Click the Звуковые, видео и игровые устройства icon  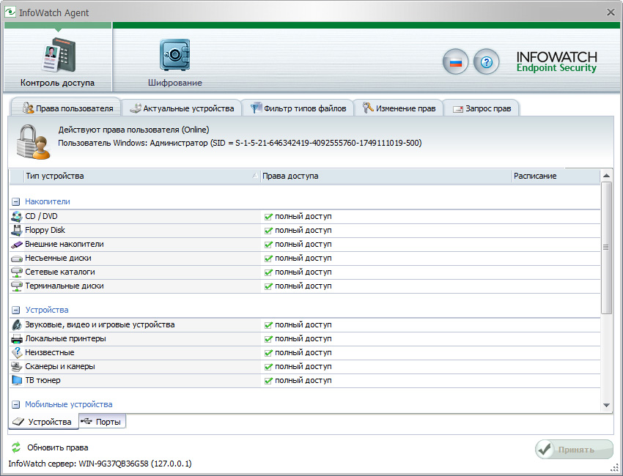(x=17, y=324)
